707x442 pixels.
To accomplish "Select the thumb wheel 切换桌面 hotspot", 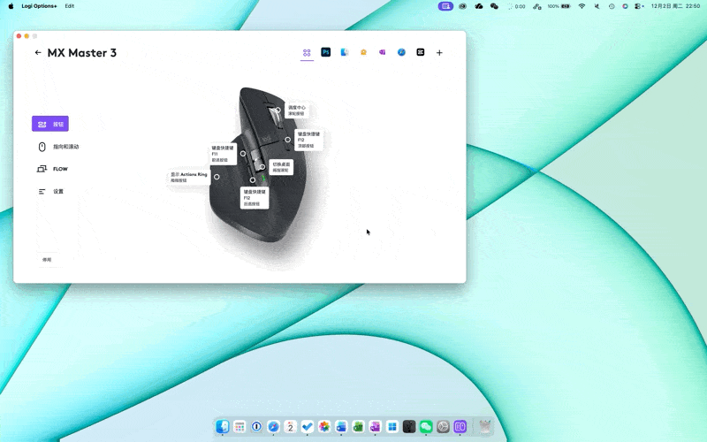I will pyautogui.click(x=262, y=166).
